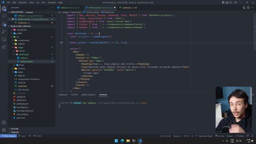Screen dimensions: 256x144
Task: Open the File menu
Action: (x=8, y=2)
